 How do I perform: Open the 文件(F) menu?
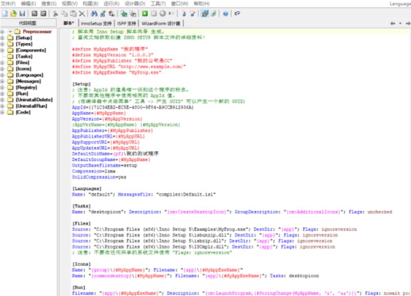tap(8, 4)
